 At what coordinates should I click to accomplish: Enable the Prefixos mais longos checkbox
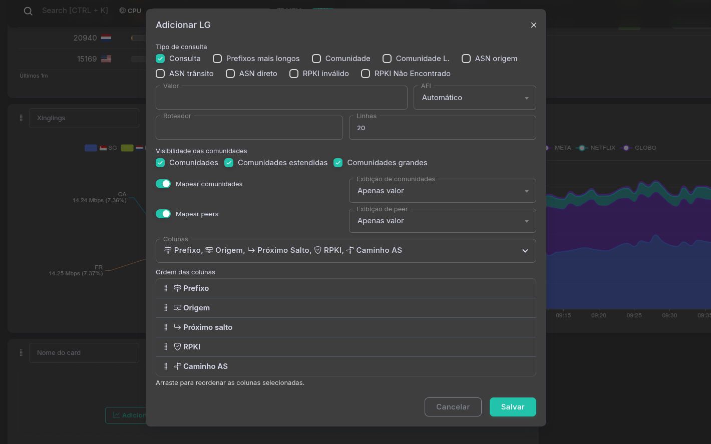217,59
